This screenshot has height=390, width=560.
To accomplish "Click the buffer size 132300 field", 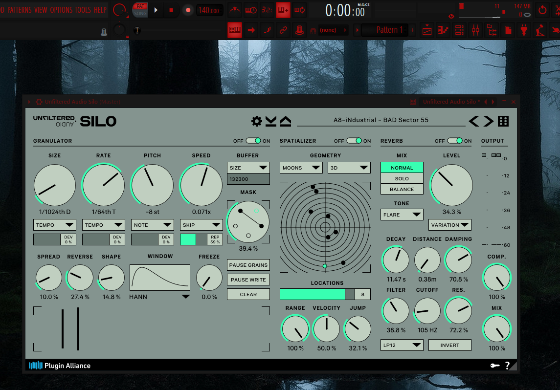I will tap(248, 179).
